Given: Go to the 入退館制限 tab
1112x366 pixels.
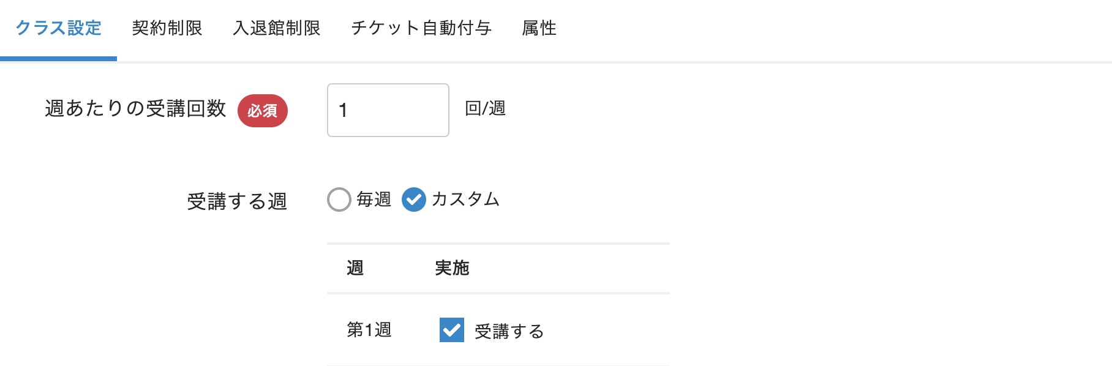Looking at the screenshot, I should 277,28.
